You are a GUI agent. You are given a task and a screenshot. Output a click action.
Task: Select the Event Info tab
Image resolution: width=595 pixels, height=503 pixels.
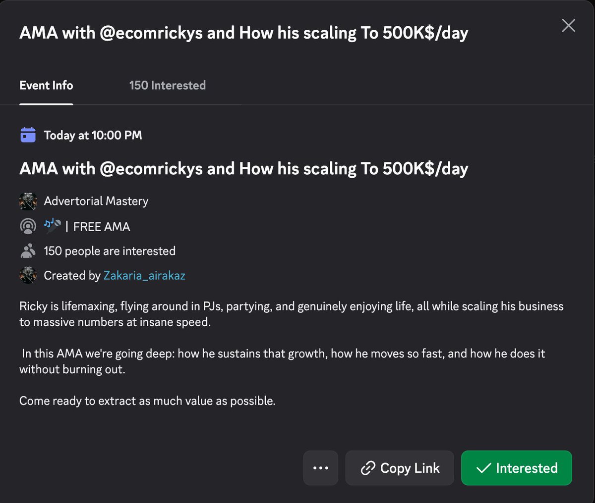tap(46, 85)
